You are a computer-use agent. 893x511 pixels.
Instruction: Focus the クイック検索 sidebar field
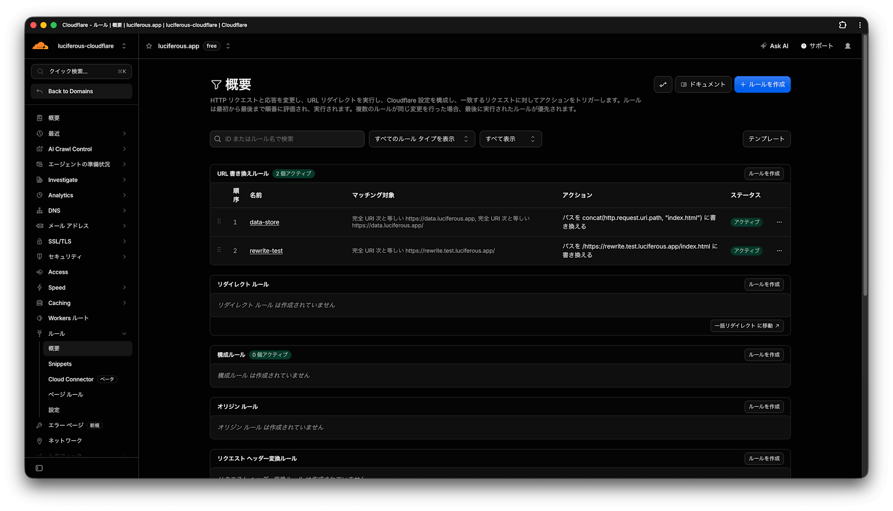pos(81,71)
